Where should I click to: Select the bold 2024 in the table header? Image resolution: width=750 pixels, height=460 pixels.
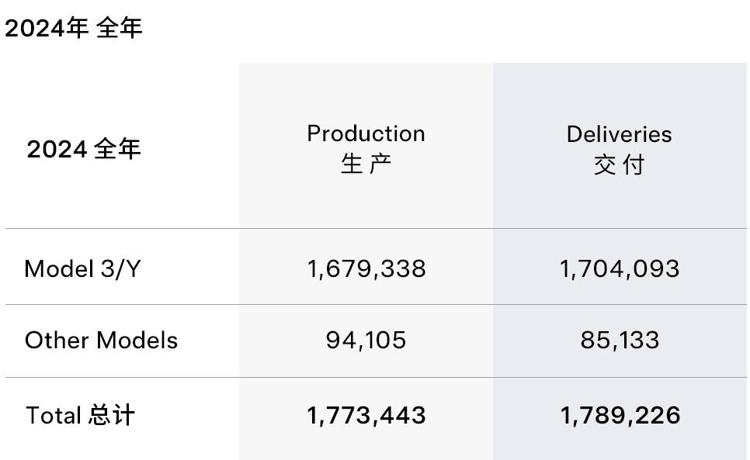tap(57, 149)
